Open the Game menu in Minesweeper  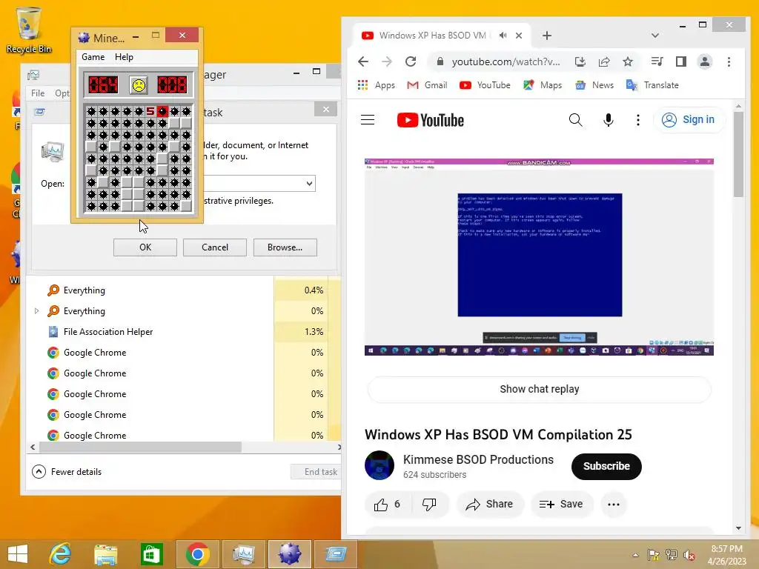click(x=93, y=56)
